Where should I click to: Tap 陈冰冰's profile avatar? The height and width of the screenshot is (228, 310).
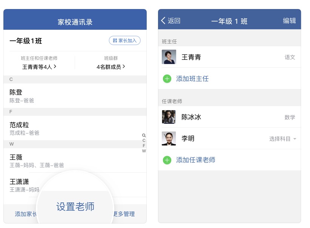coord(169,117)
